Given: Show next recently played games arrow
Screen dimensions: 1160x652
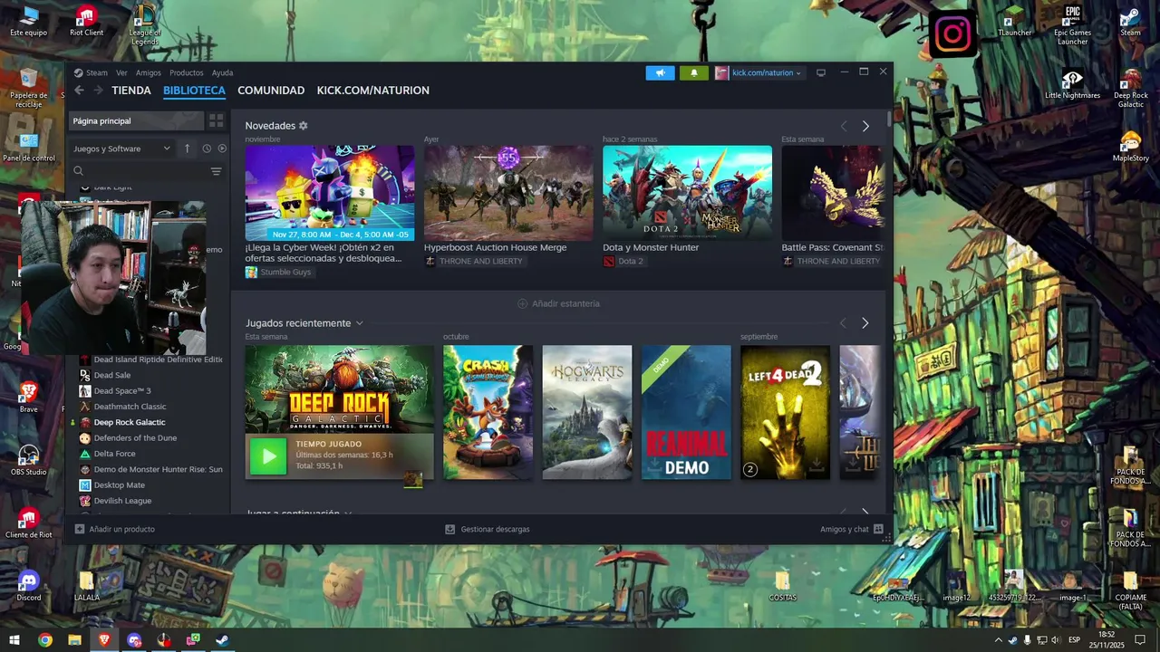Looking at the screenshot, I should pos(865,323).
